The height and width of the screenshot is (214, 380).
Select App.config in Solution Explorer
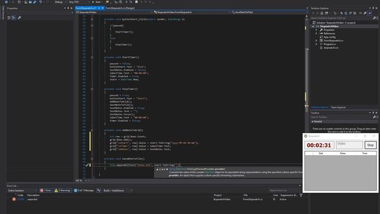(330, 37)
